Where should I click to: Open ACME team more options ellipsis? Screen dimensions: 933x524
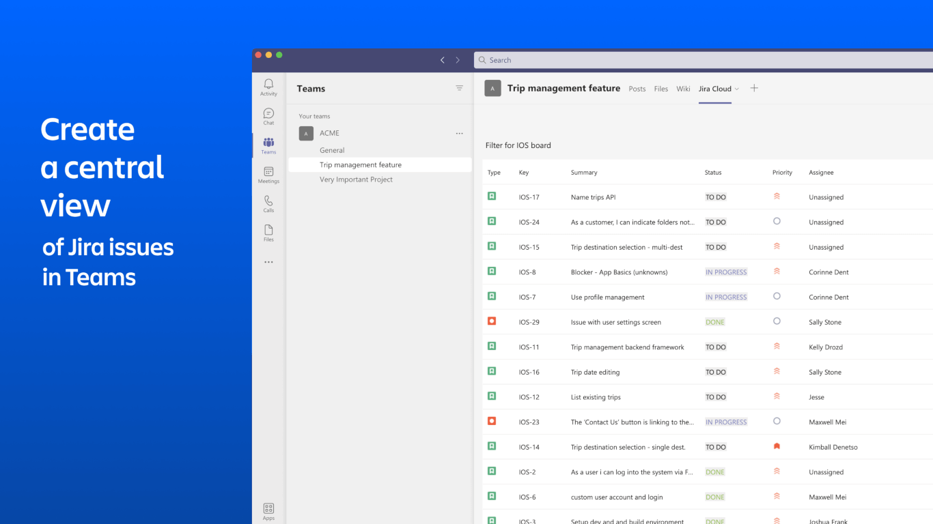coord(460,134)
